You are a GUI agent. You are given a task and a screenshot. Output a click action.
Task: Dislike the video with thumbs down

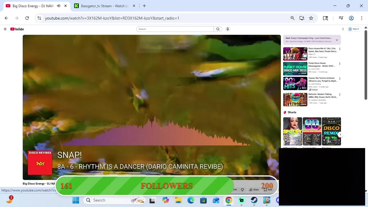(x=242, y=190)
